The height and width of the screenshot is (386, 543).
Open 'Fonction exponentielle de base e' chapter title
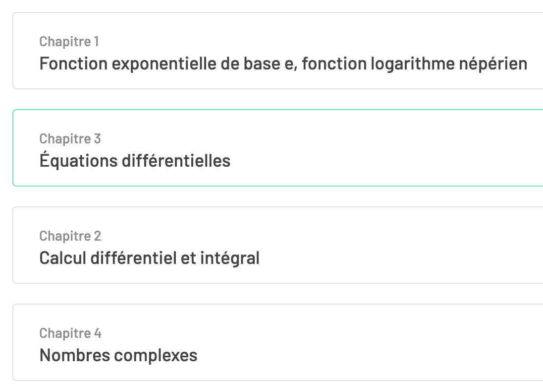168,64
